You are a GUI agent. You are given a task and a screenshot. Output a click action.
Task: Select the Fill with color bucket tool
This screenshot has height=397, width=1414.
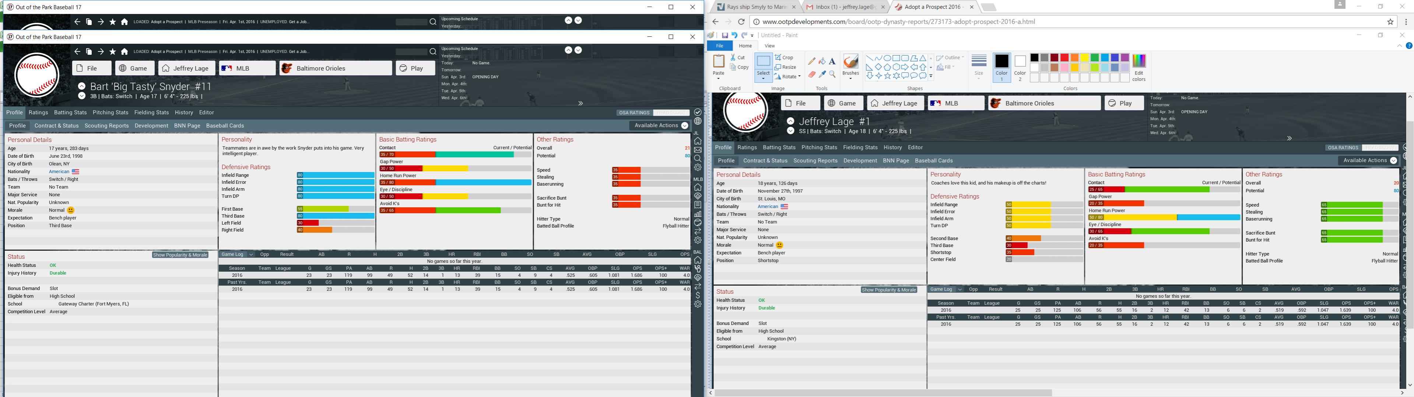pos(822,61)
